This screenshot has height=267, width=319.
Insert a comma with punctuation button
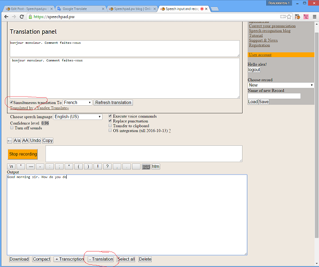pos(117,167)
